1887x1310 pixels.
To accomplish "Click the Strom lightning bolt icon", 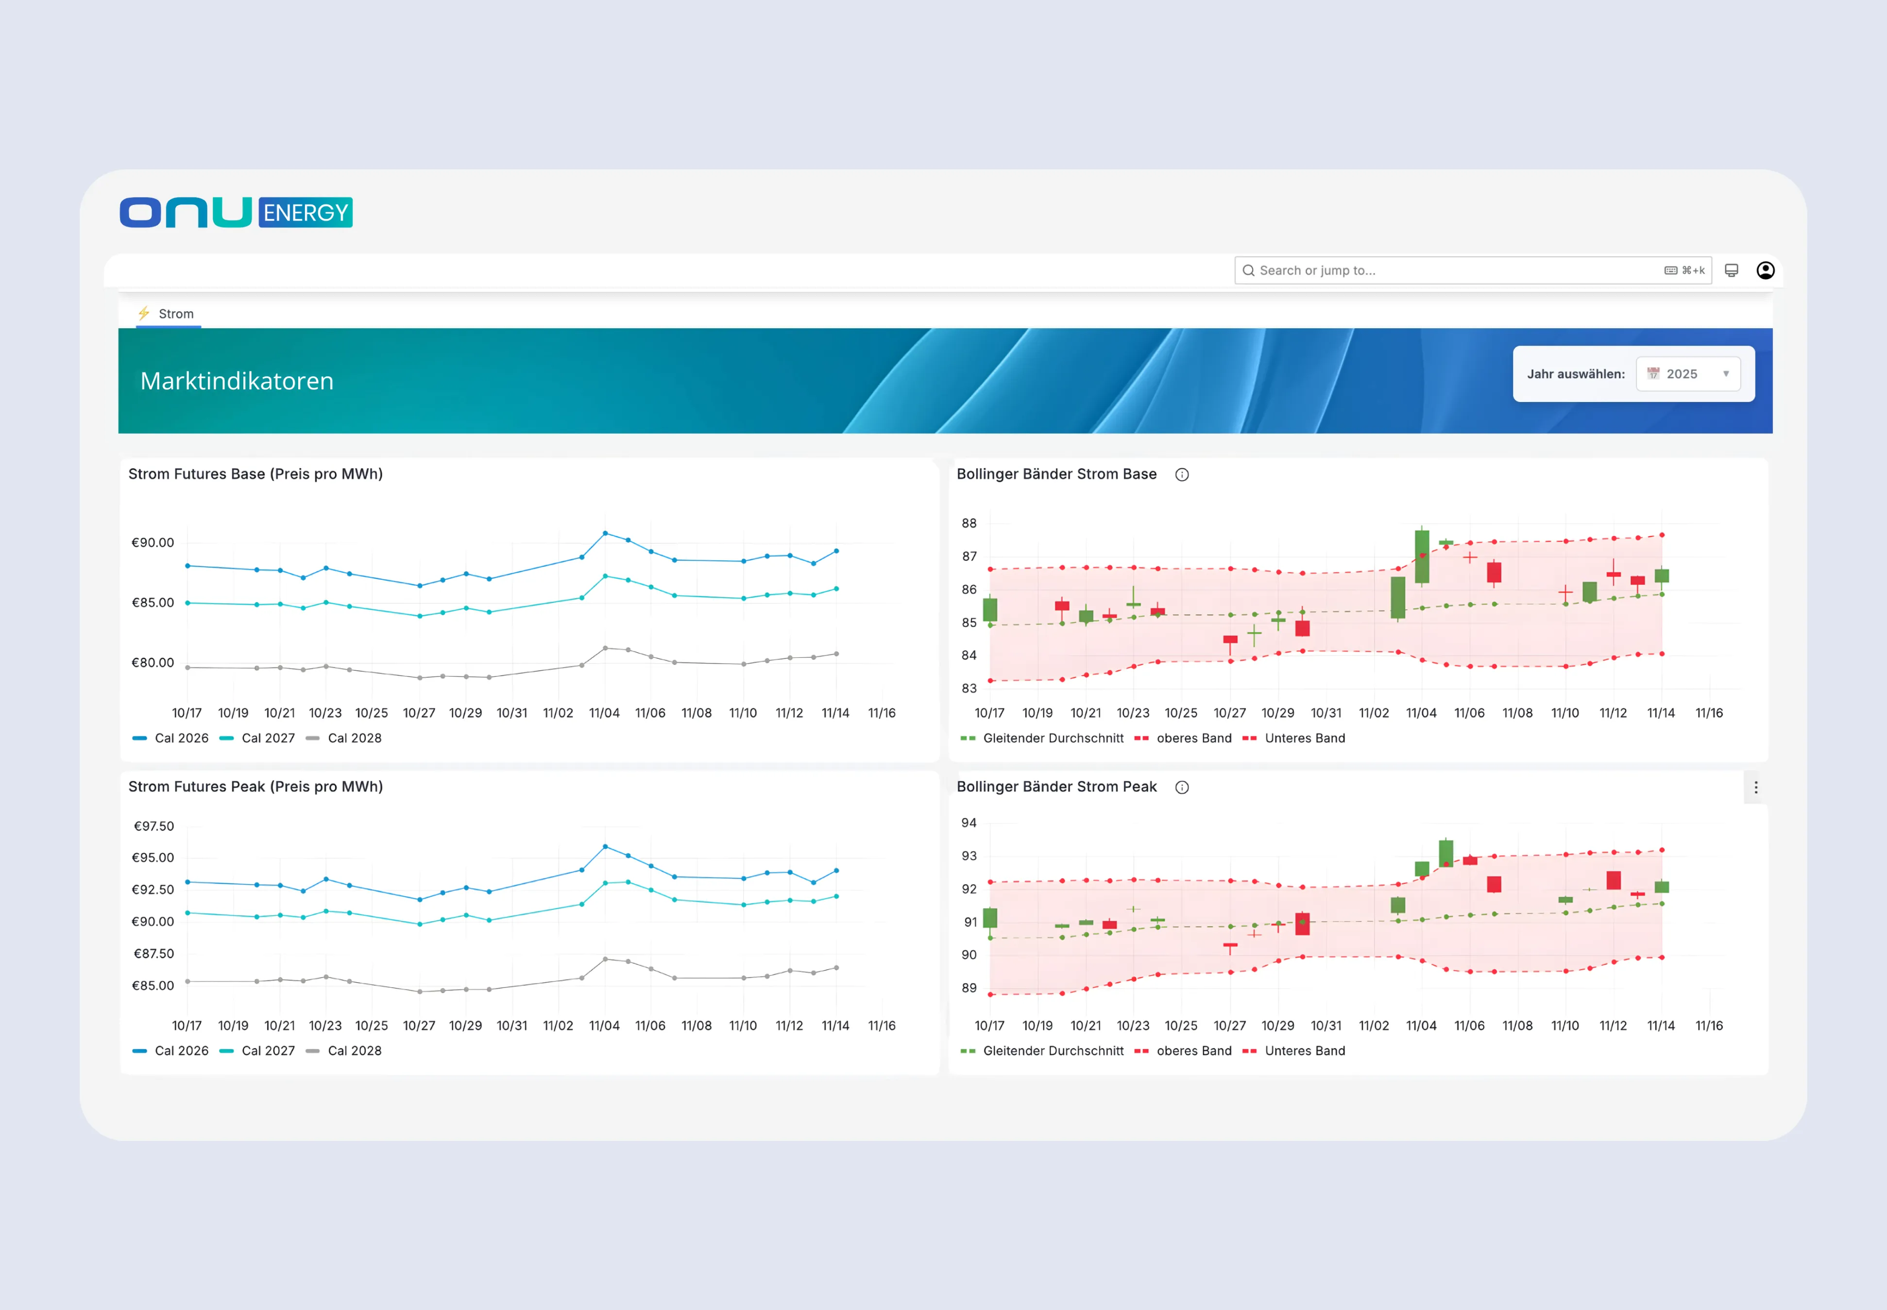I will (x=145, y=313).
